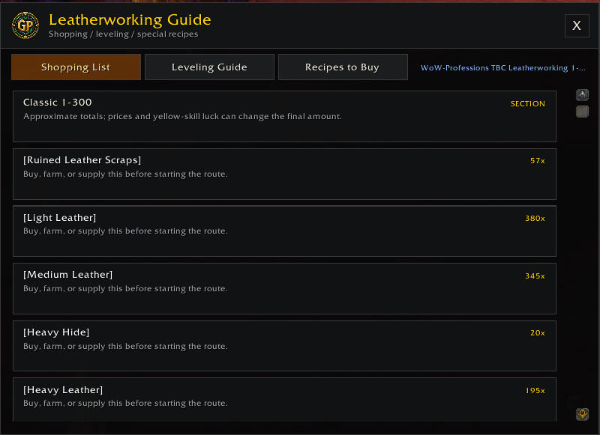Click the Leatherworking Guide title text
Screen dimensions: 600x435
[130, 20]
